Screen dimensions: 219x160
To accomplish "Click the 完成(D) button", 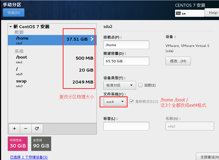I will pos(13,13).
